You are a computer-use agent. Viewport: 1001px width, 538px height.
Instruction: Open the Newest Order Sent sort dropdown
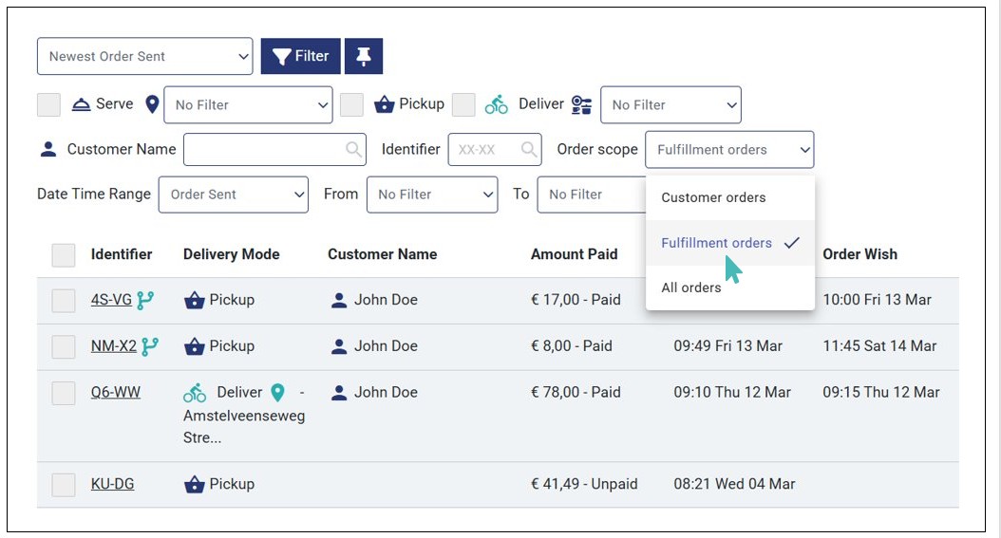click(x=145, y=57)
